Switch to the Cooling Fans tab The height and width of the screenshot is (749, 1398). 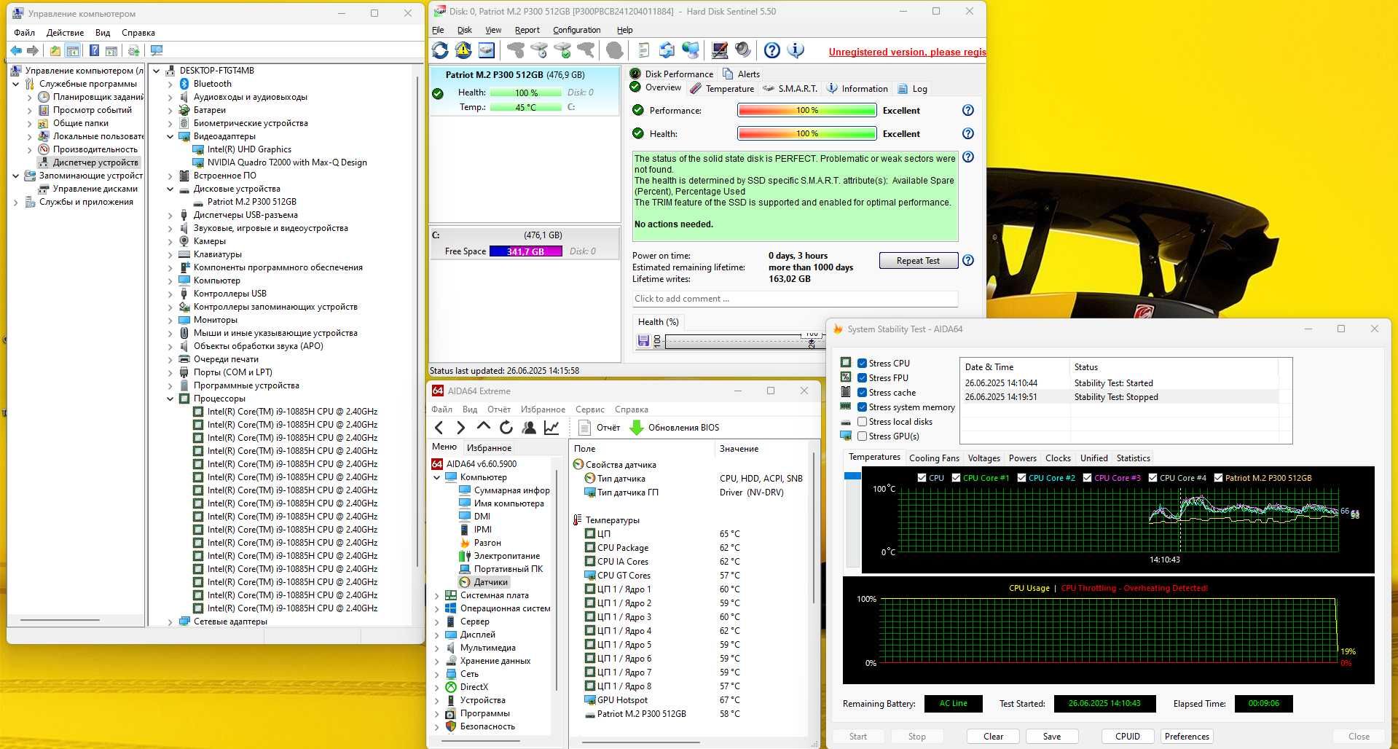pyautogui.click(x=934, y=458)
